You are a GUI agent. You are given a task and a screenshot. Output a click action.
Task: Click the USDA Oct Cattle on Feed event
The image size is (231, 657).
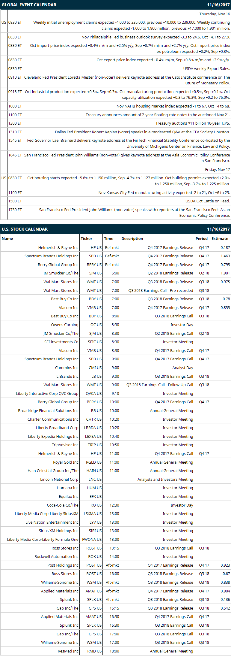208,201
